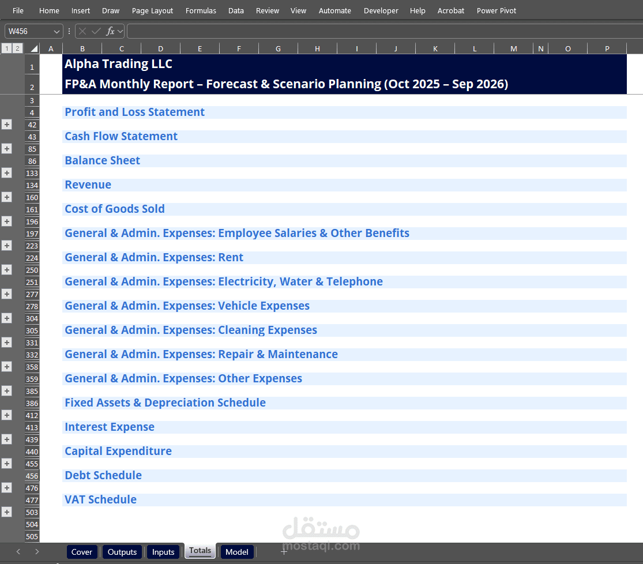
Task: Expand the group at row 331
Action: click(6, 342)
